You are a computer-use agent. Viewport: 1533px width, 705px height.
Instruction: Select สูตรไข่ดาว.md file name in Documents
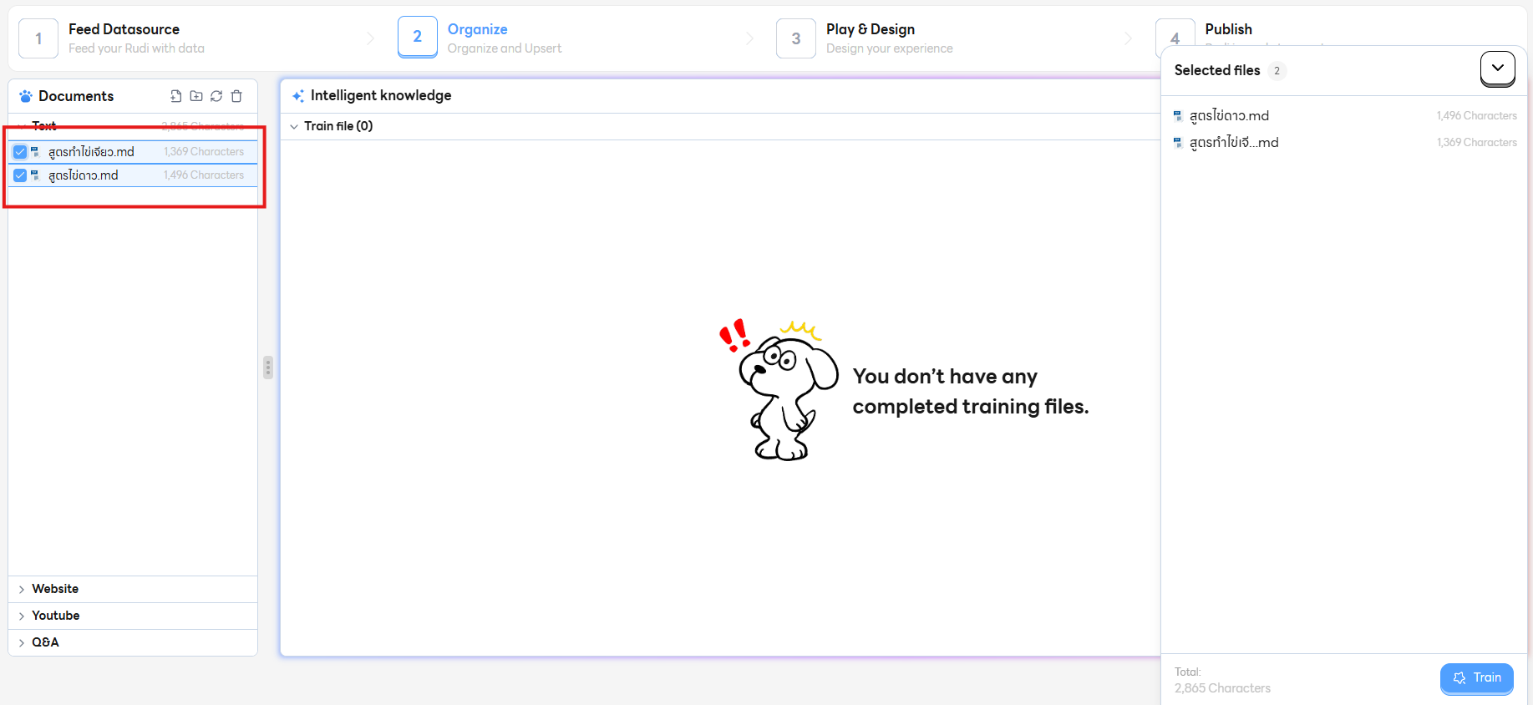coord(84,175)
